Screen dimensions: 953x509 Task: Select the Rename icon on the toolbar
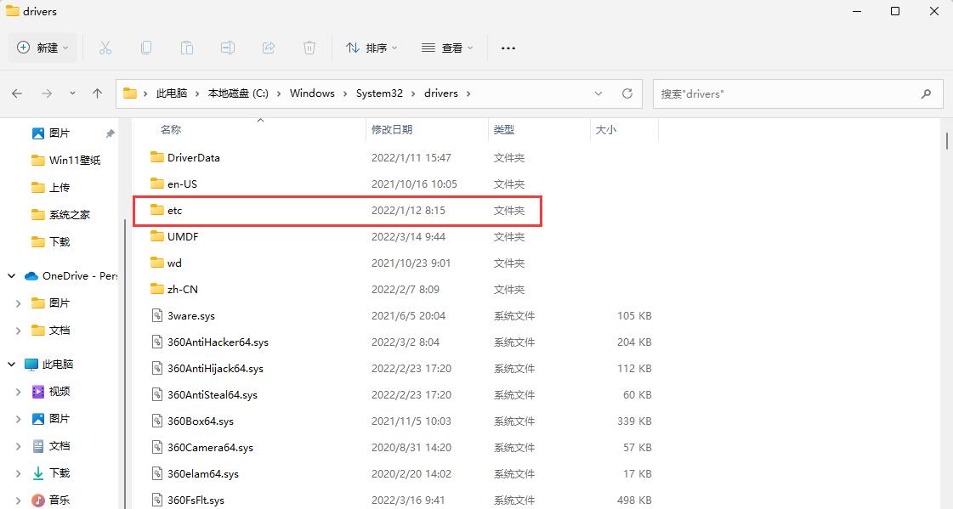228,48
